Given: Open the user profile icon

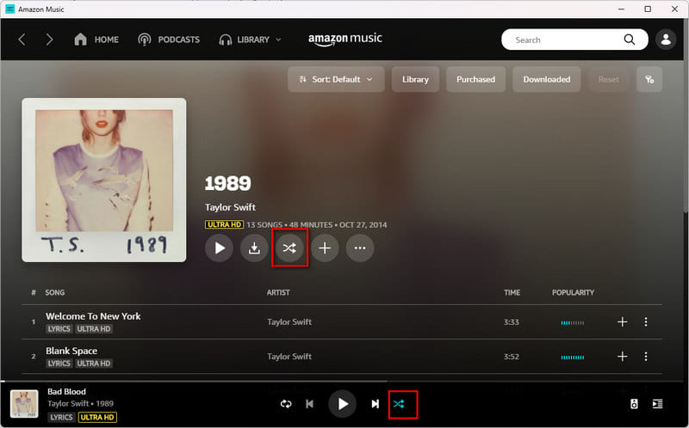Looking at the screenshot, I should pyautogui.click(x=666, y=40).
